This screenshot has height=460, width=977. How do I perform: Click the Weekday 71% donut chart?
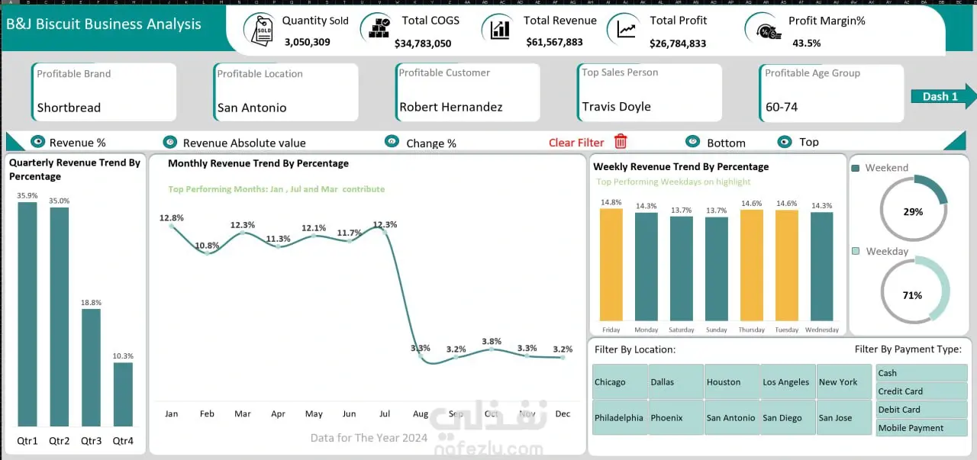click(916, 291)
